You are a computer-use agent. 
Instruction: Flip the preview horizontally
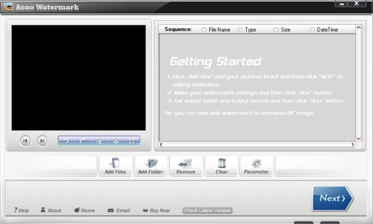pos(116,141)
